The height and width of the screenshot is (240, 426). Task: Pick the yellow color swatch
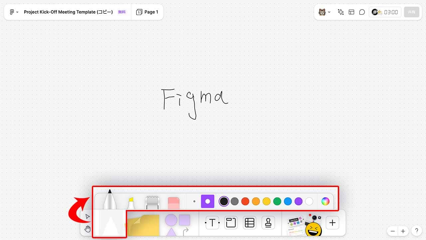coord(267,201)
